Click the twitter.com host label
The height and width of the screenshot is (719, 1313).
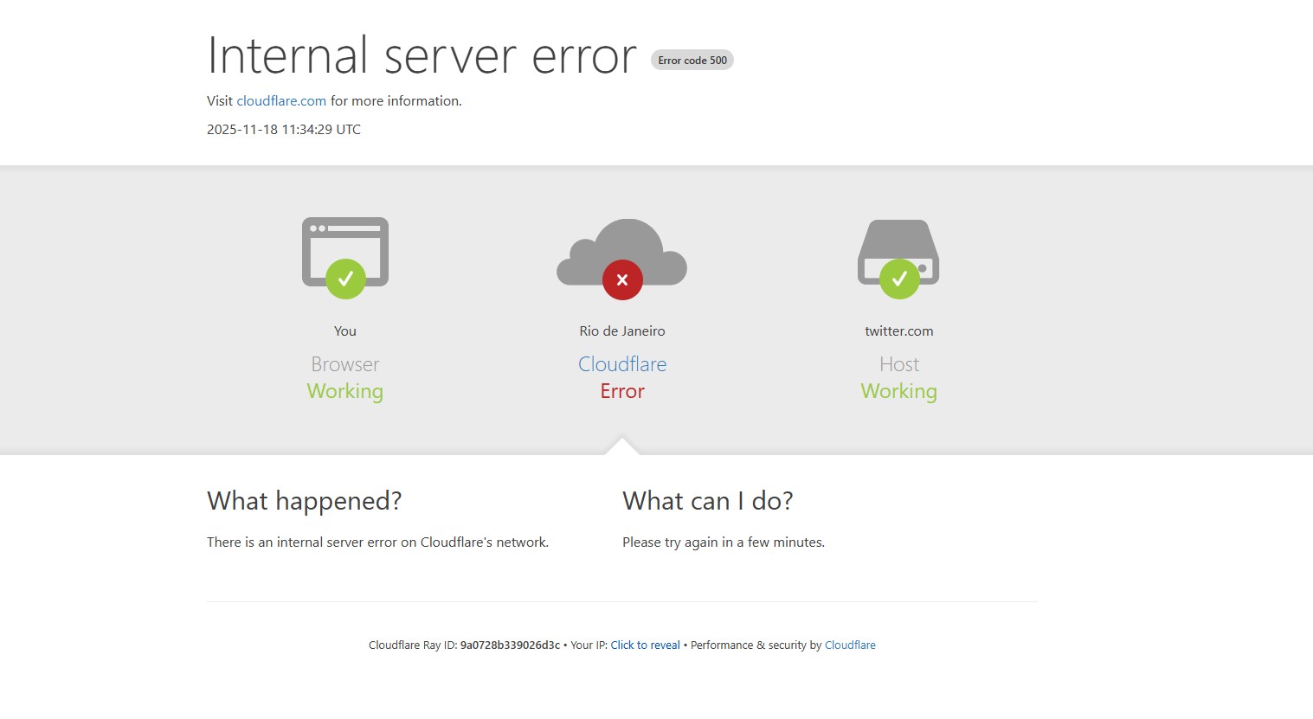click(x=898, y=331)
